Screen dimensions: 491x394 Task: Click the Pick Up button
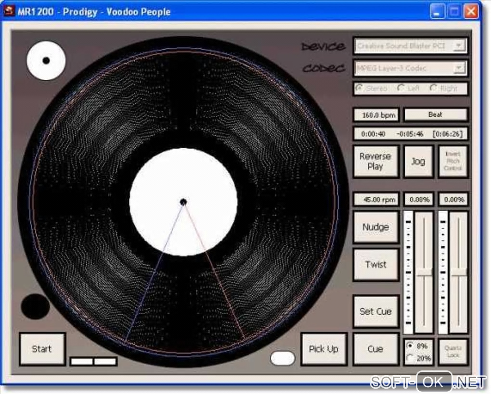click(x=324, y=349)
